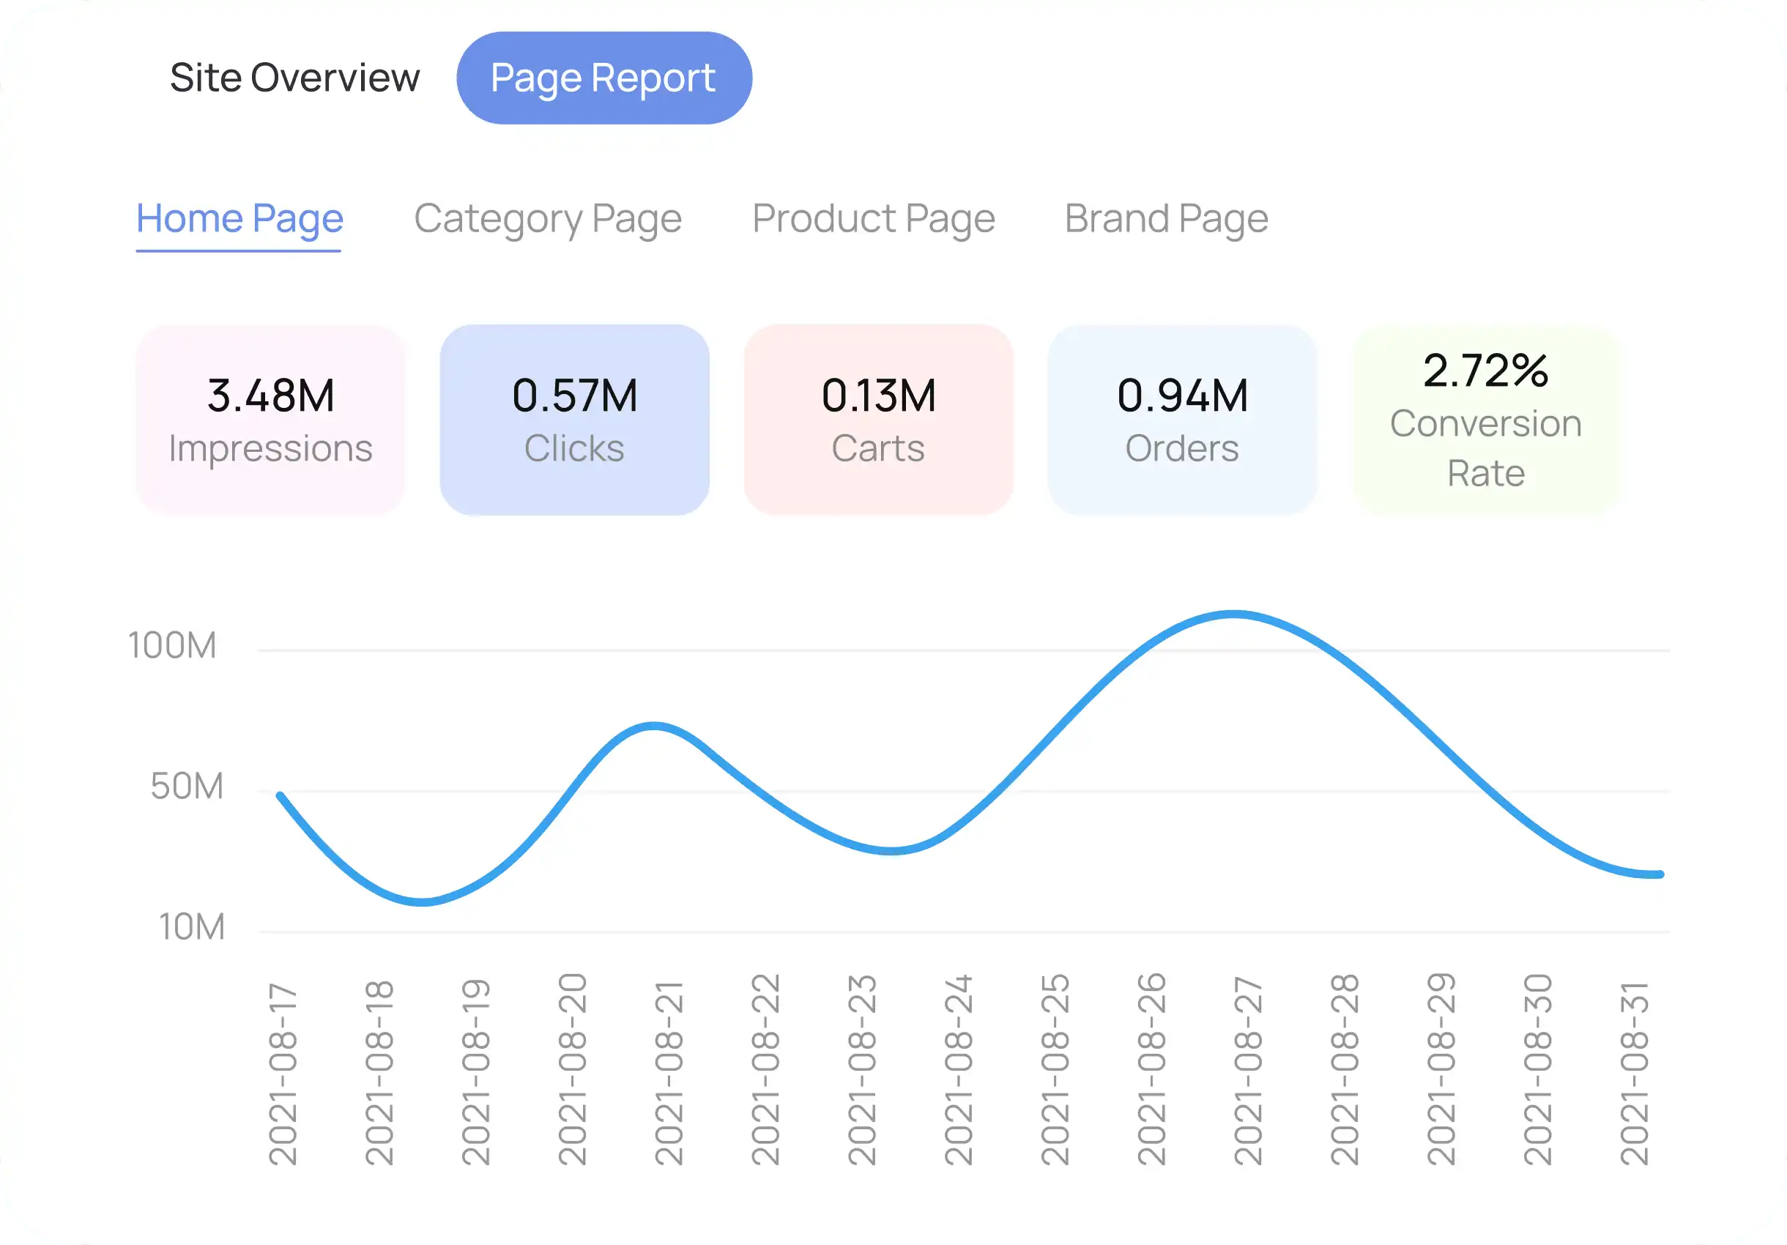Image resolution: width=1787 pixels, height=1245 pixels.
Task: Choose the 0.13M Carts card
Action: click(878, 420)
